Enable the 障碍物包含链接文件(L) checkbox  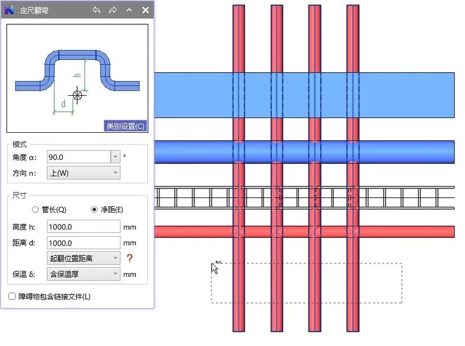[12, 297]
